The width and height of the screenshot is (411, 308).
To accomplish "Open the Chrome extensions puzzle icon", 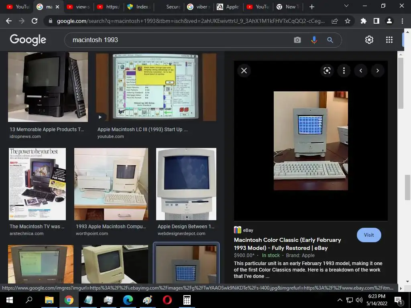I will (364, 21).
